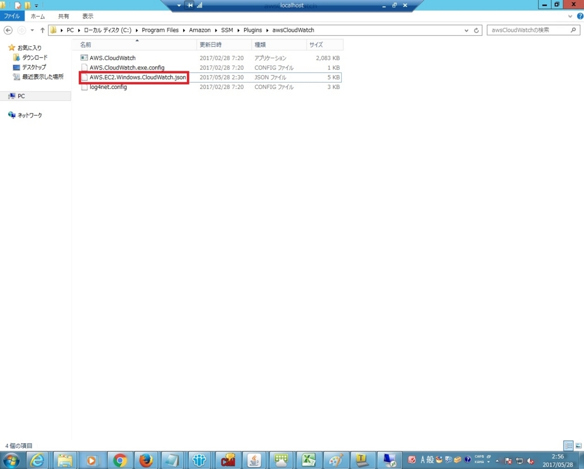Open Excel from the taskbar
584x469 pixels.
click(309, 461)
